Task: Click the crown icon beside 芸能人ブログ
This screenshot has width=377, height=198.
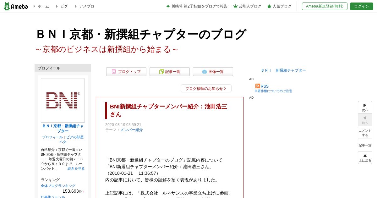Action: pos(235,6)
